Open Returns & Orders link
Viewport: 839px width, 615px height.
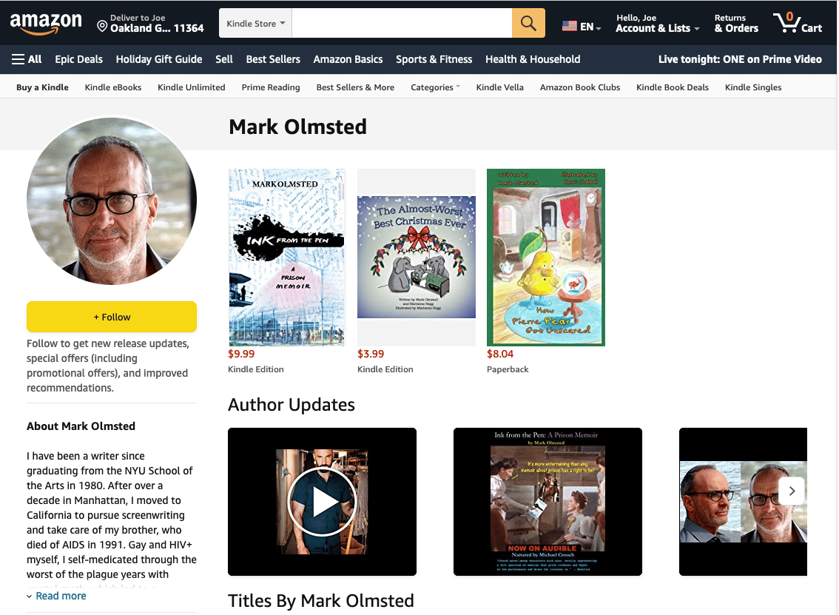(x=736, y=23)
